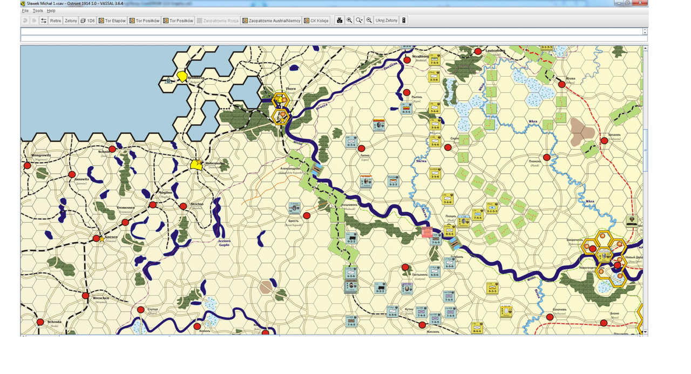Click the Sochaczew red city marker
This screenshot has width=691, height=374.
(550, 317)
